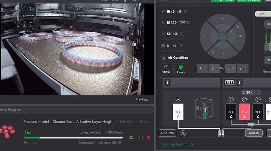
Task: Raise the bed by 1
Action: [214, 68]
